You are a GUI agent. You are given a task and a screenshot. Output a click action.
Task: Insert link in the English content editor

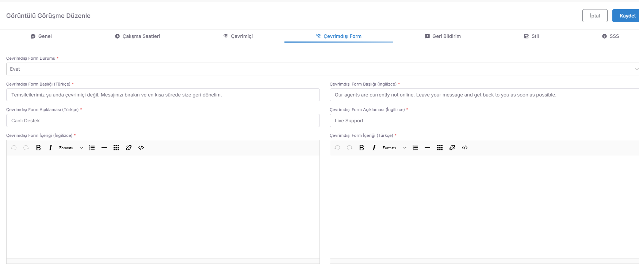tap(129, 148)
